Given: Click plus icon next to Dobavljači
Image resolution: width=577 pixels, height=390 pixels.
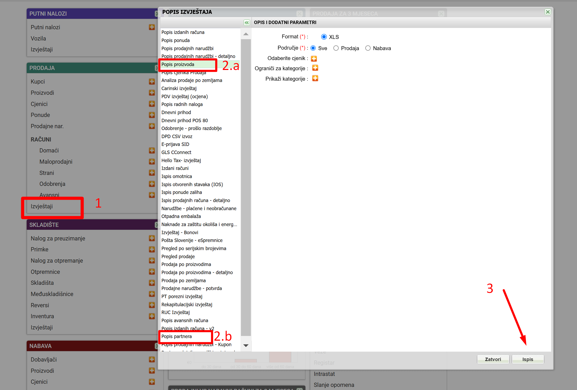Looking at the screenshot, I should [x=152, y=359].
